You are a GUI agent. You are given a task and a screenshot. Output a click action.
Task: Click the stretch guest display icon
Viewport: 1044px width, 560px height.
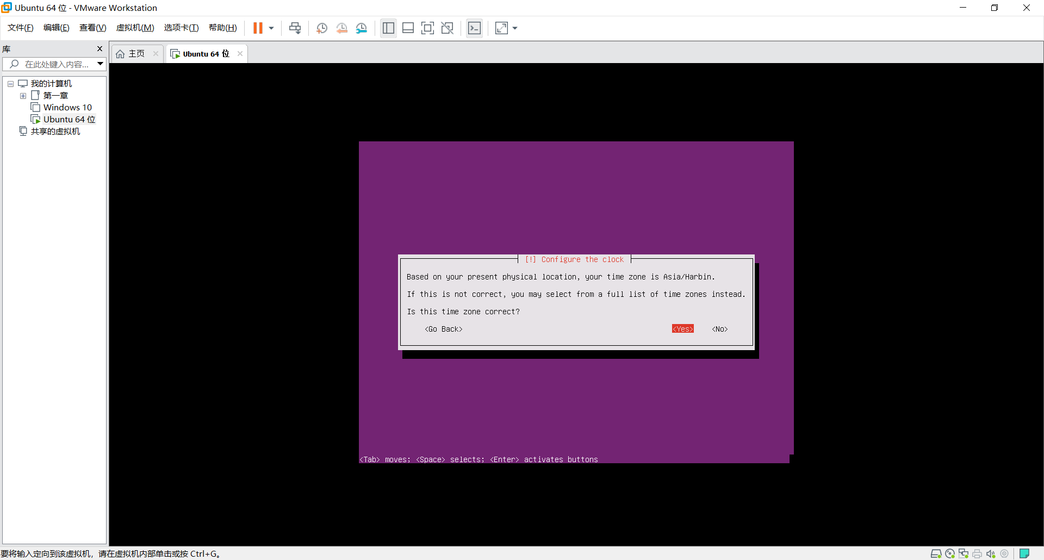point(501,28)
